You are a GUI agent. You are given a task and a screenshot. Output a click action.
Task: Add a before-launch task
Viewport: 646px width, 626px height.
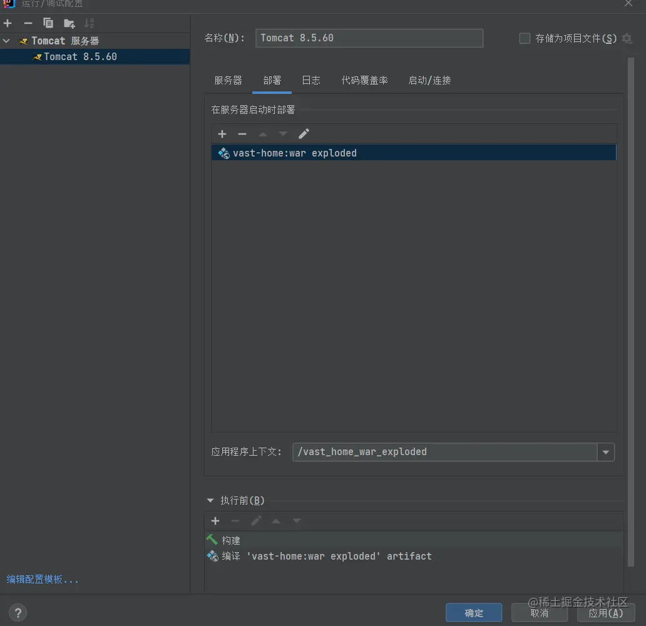click(x=215, y=521)
